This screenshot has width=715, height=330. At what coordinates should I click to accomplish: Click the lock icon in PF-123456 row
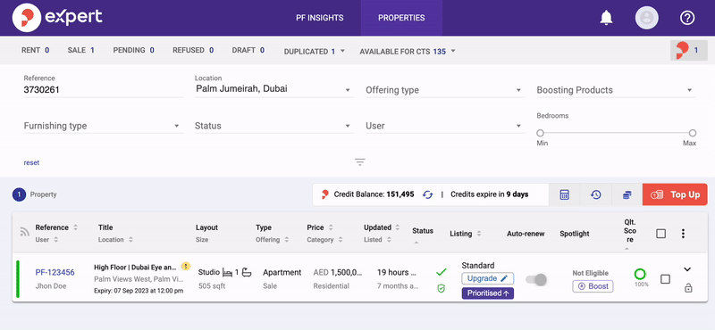pyautogui.click(x=688, y=288)
